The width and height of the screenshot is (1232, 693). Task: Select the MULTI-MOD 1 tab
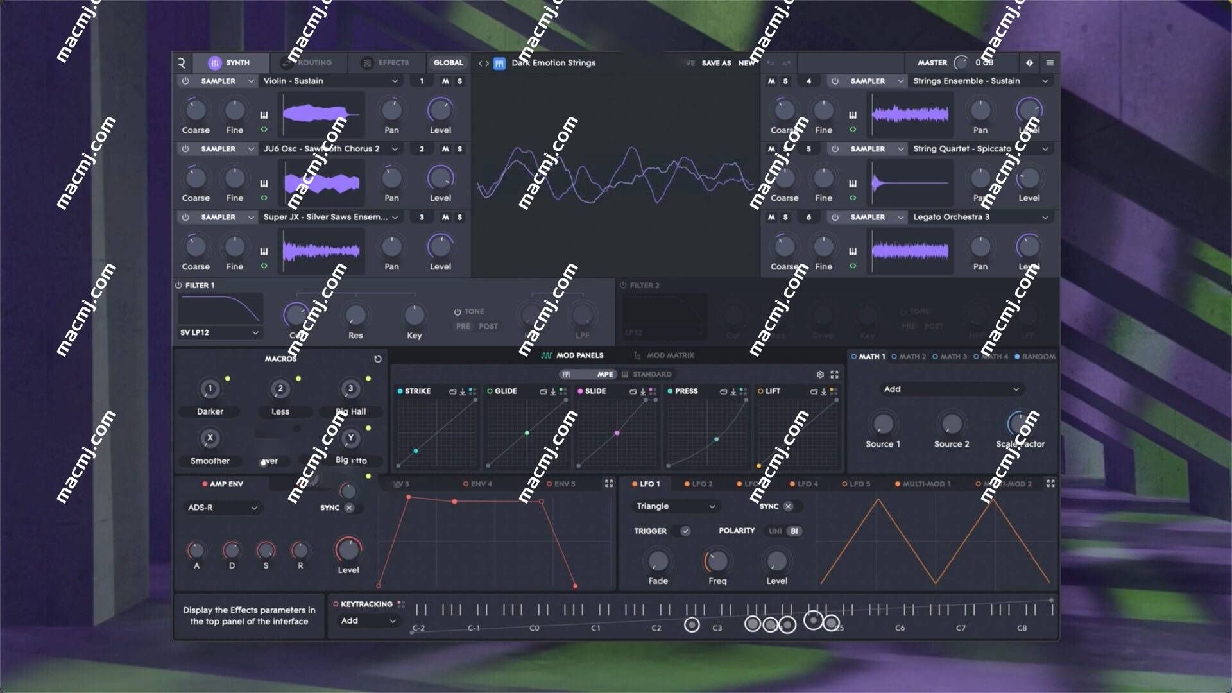point(923,484)
